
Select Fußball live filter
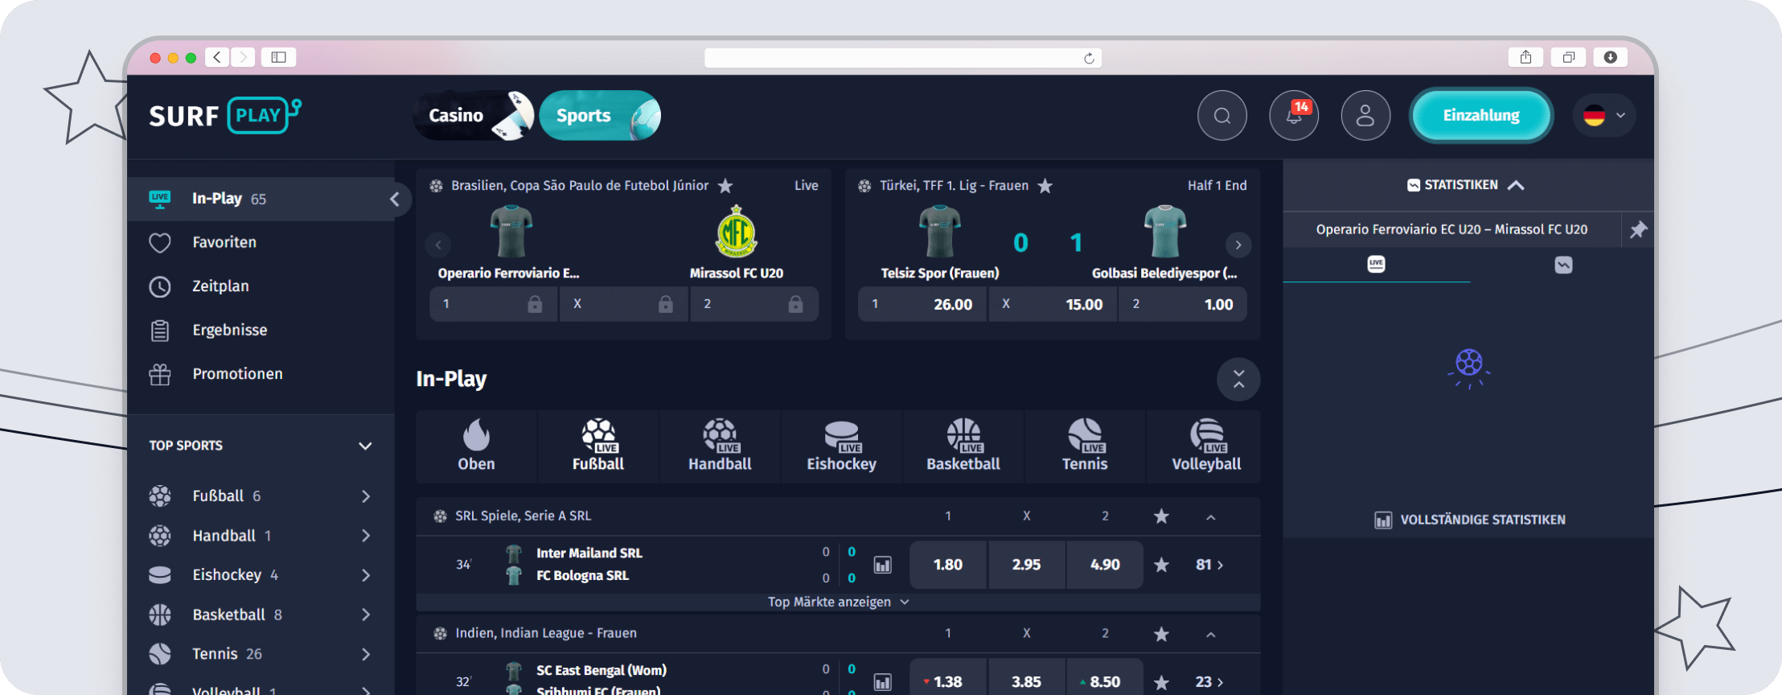point(598,446)
